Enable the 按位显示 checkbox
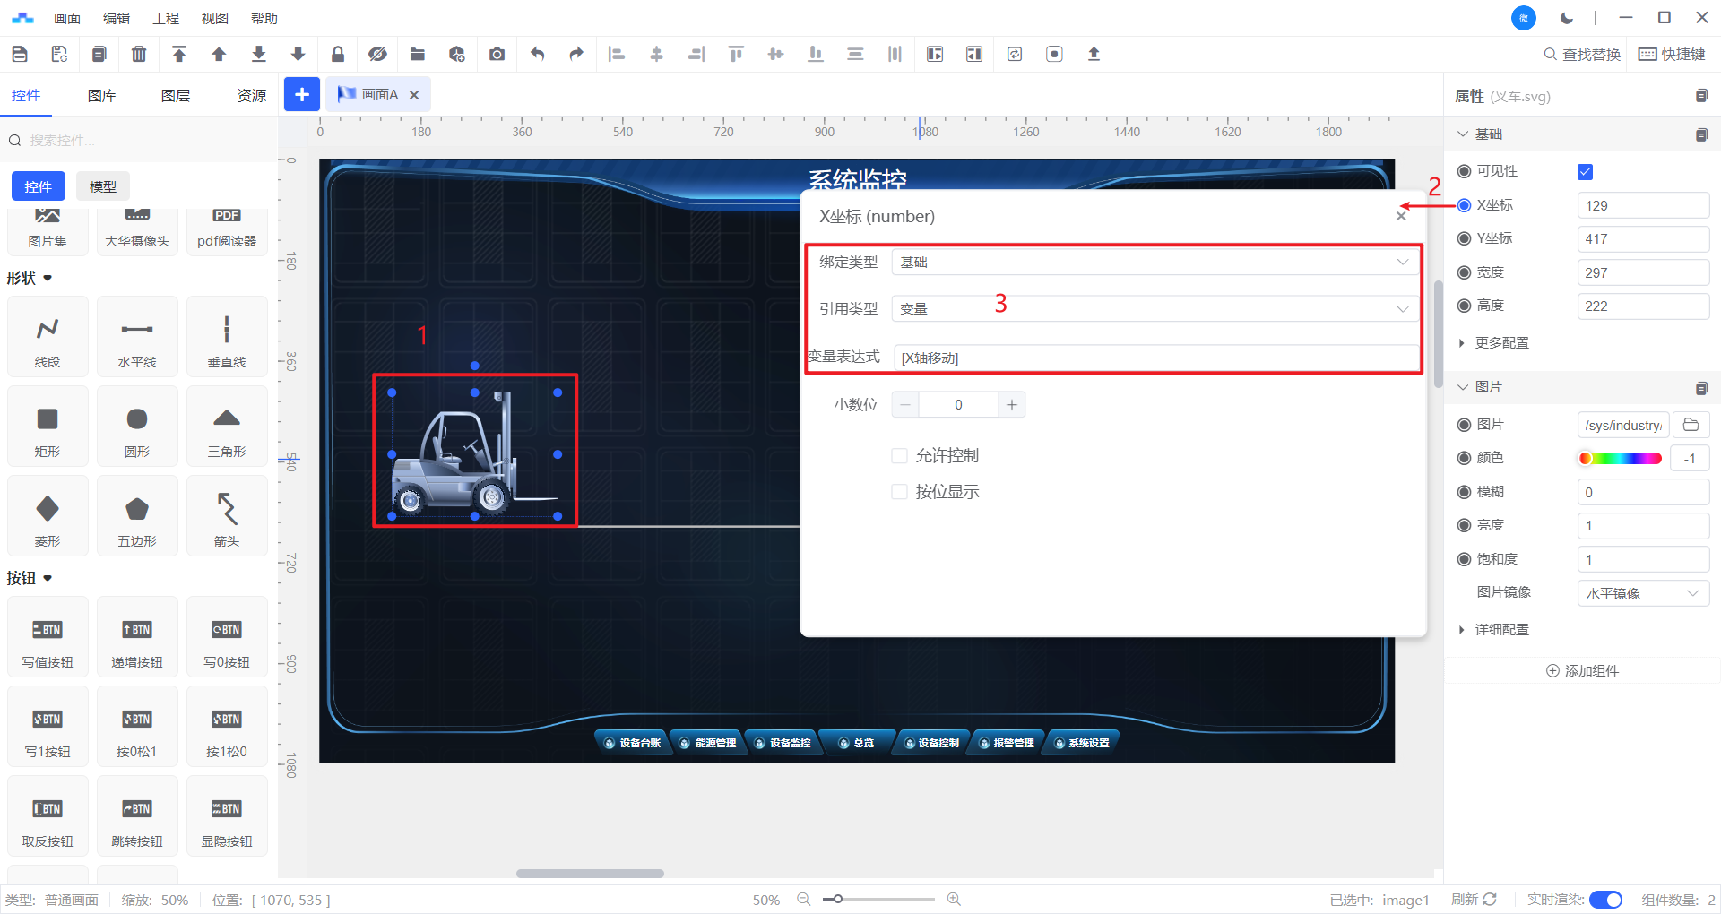The height and width of the screenshot is (914, 1721). click(x=900, y=492)
